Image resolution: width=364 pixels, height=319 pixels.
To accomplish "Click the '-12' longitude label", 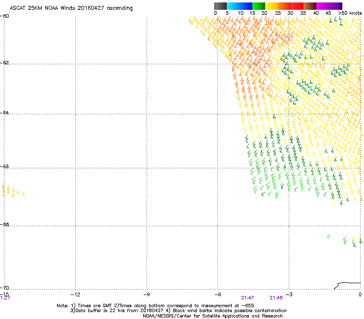I will (75, 294).
